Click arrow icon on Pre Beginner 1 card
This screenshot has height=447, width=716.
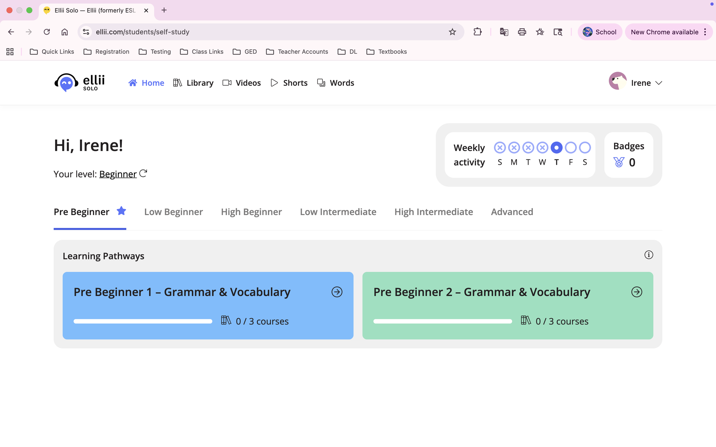click(337, 292)
